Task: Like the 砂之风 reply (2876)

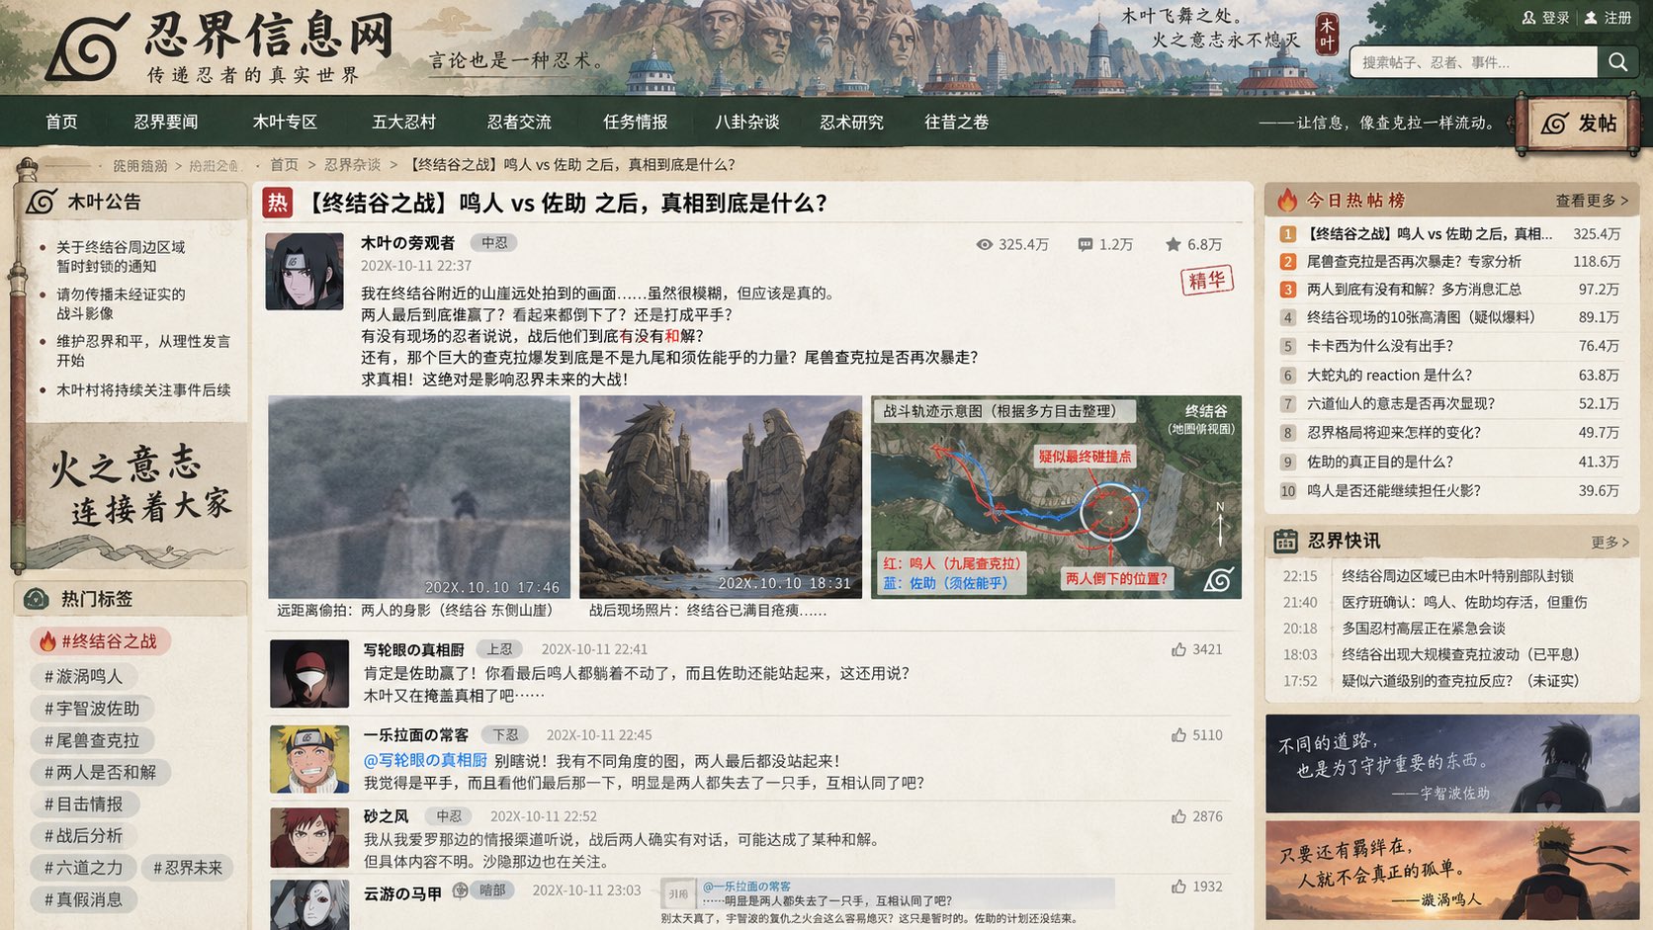Action: pos(1178,816)
